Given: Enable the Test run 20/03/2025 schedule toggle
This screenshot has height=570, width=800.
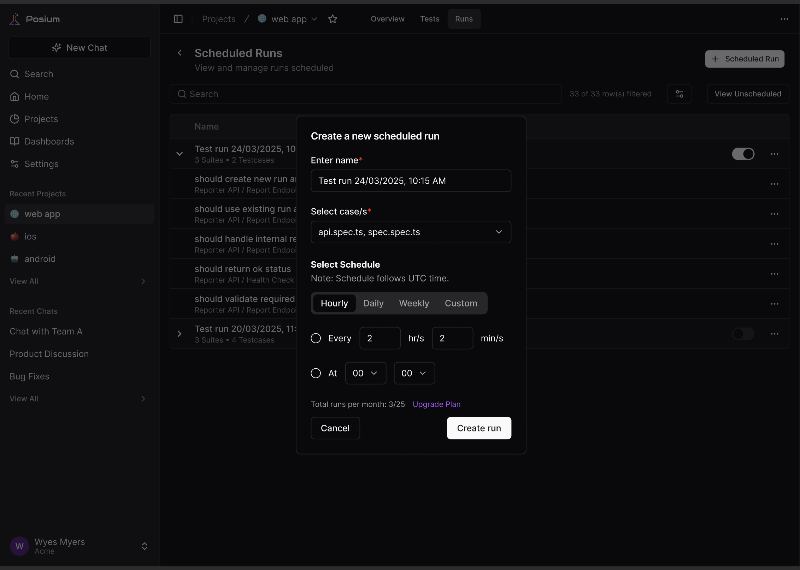Looking at the screenshot, I should coord(743,334).
